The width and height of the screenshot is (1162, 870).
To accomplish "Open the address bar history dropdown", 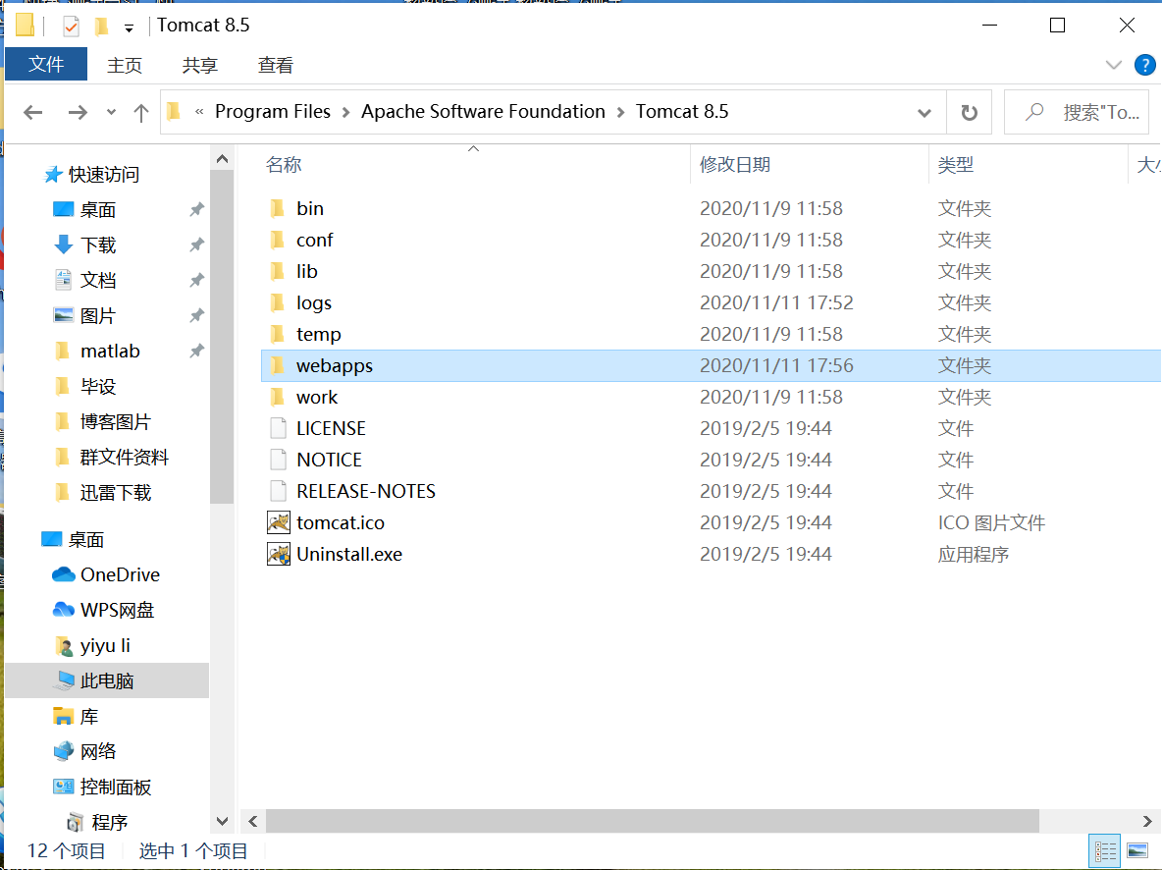I will [924, 113].
